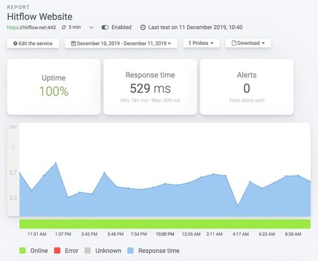
Task: Click the vertical dots icon on Probes
Action: (x=189, y=43)
